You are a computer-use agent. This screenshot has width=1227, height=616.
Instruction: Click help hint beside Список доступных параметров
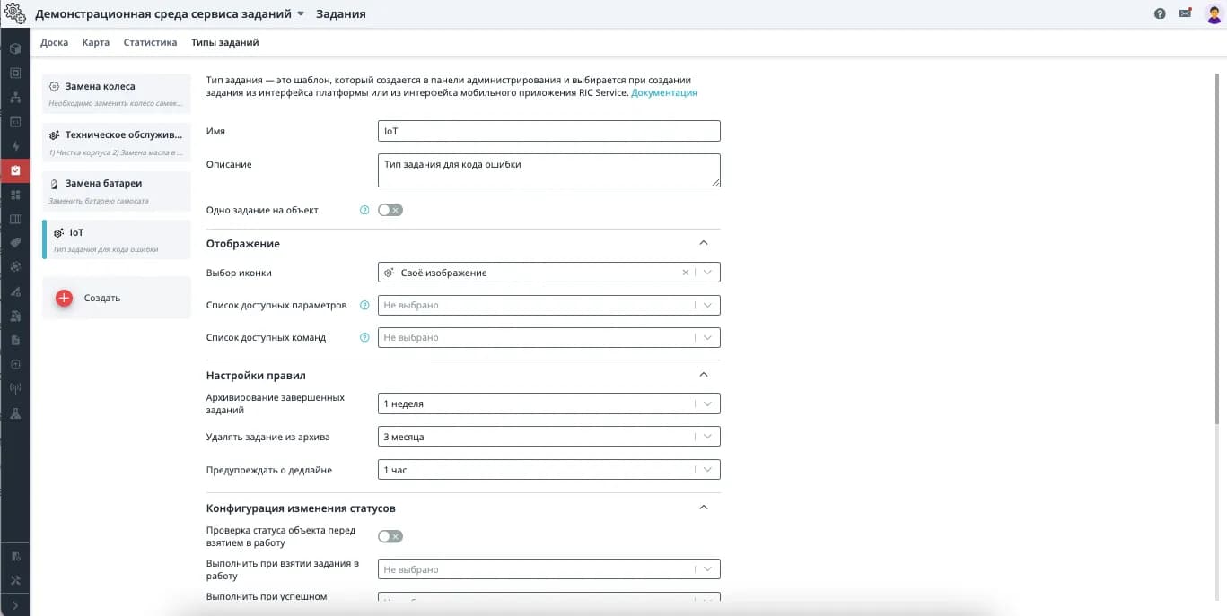point(364,306)
